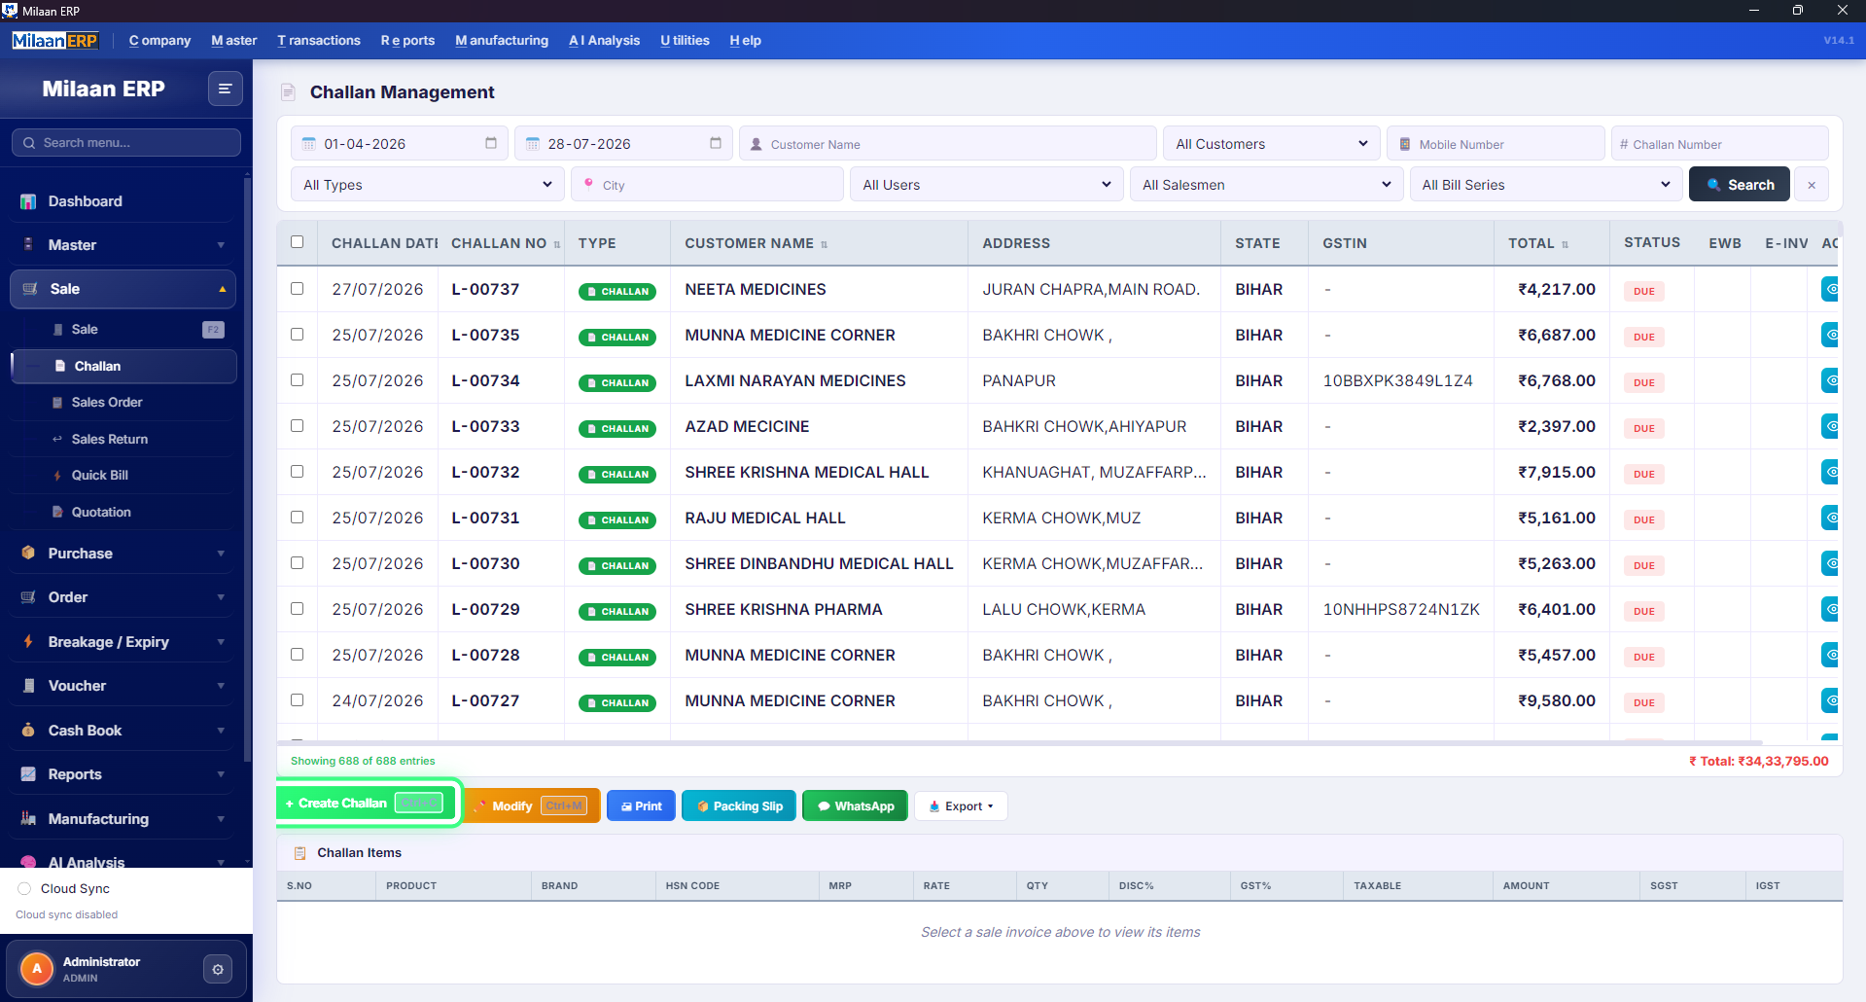View challan L-00729 using eye icon

coord(1830,609)
